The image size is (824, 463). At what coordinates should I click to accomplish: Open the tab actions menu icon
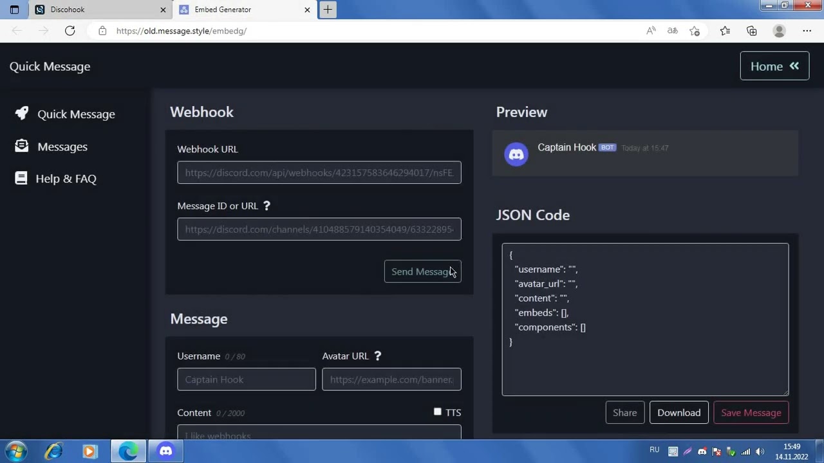pos(15,10)
